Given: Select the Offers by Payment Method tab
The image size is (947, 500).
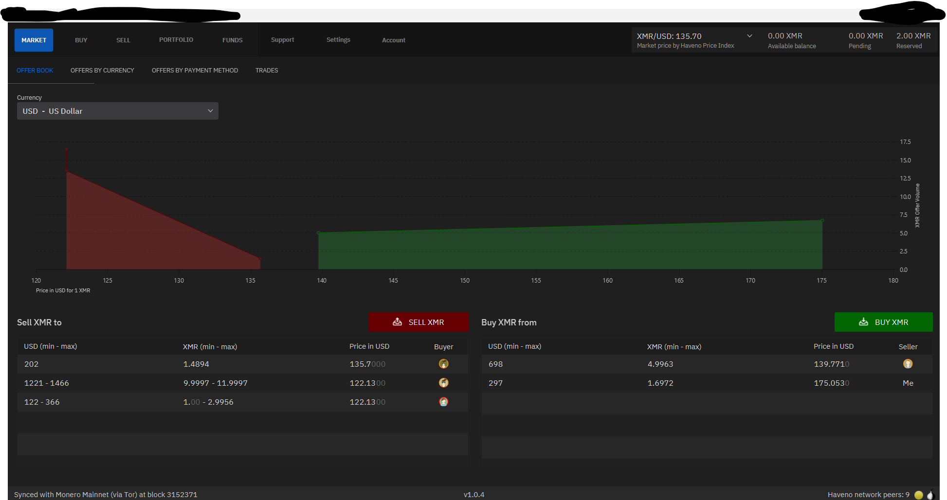Looking at the screenshot, I should (195, 71).
